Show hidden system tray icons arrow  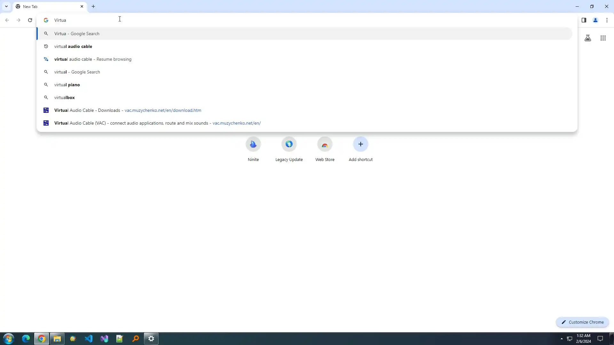coord(562,339)
